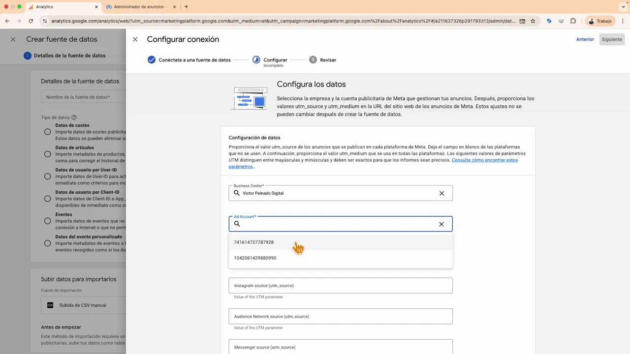Click the Subida de CSV manual icon
This screenshot has height=354, width=630.
[x=50, y=305]
